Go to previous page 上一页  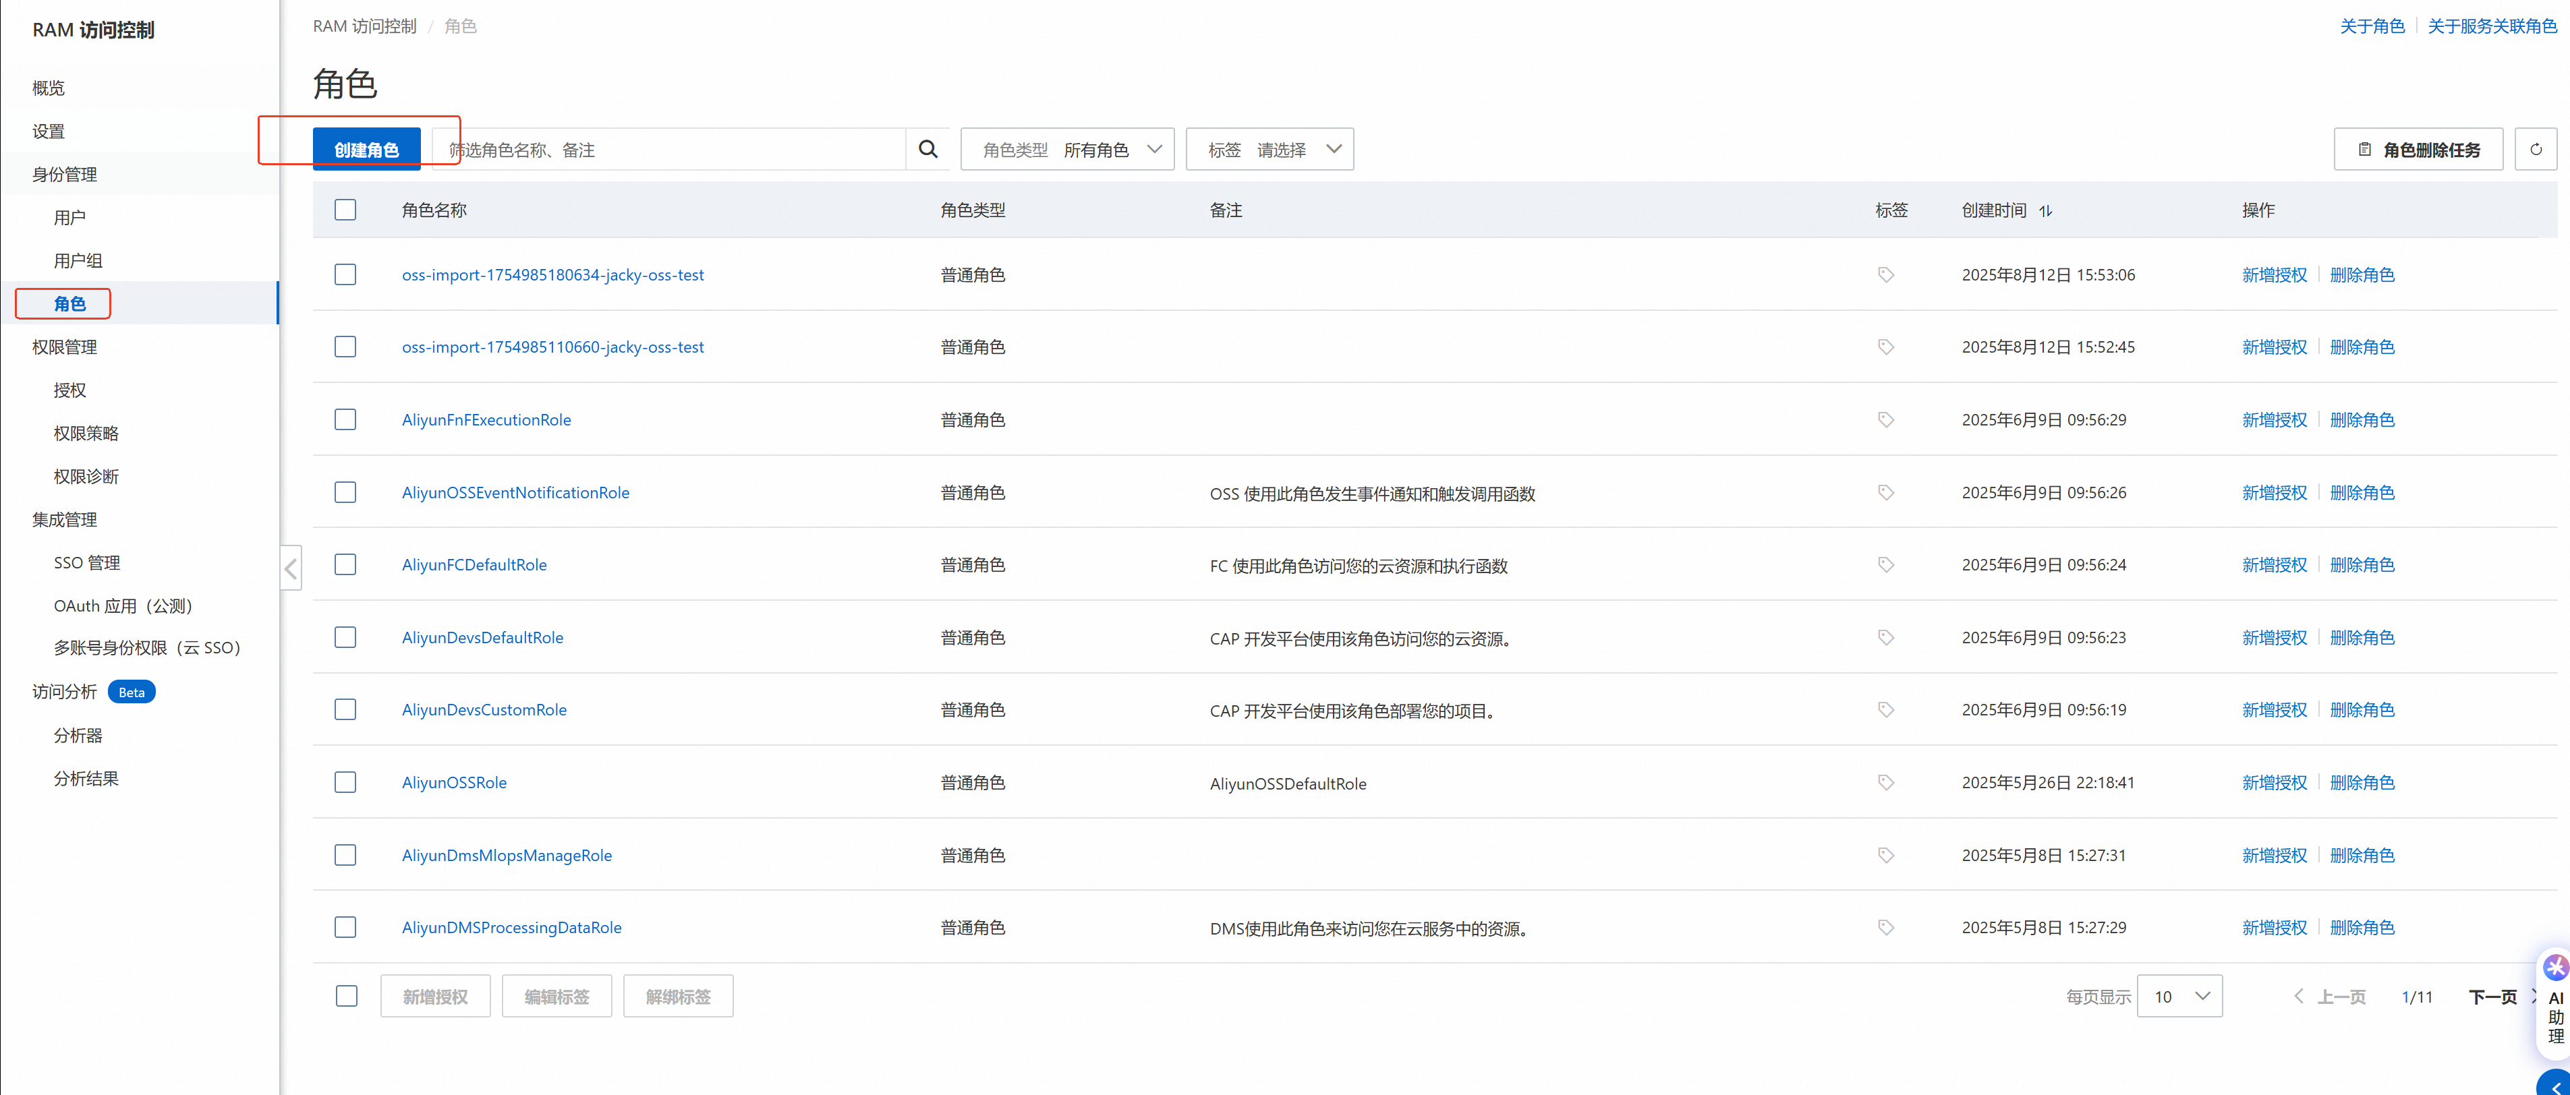(x=2330, y=997)
